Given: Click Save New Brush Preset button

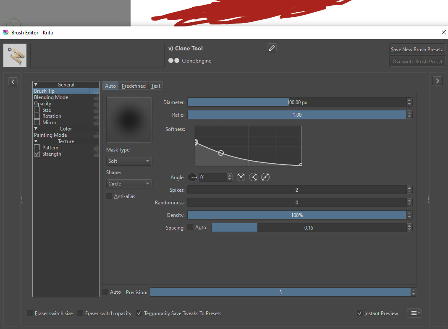Looking at the screenshot, I should point(417,50).
